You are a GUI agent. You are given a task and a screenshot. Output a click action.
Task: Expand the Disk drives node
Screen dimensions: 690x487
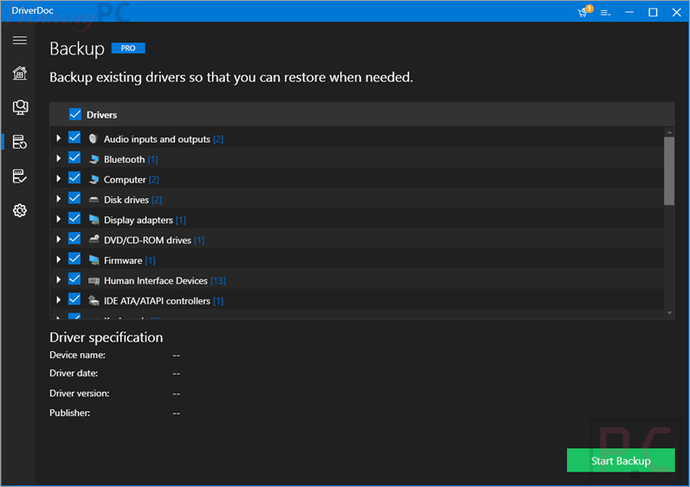click(x=58, y=199)
